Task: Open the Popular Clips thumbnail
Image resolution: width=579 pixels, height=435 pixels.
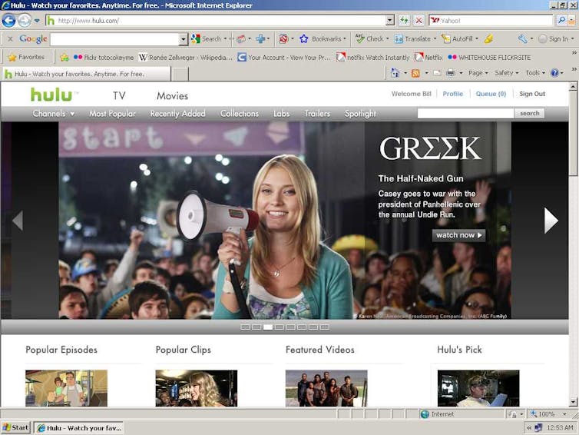Action: point(196,388)
